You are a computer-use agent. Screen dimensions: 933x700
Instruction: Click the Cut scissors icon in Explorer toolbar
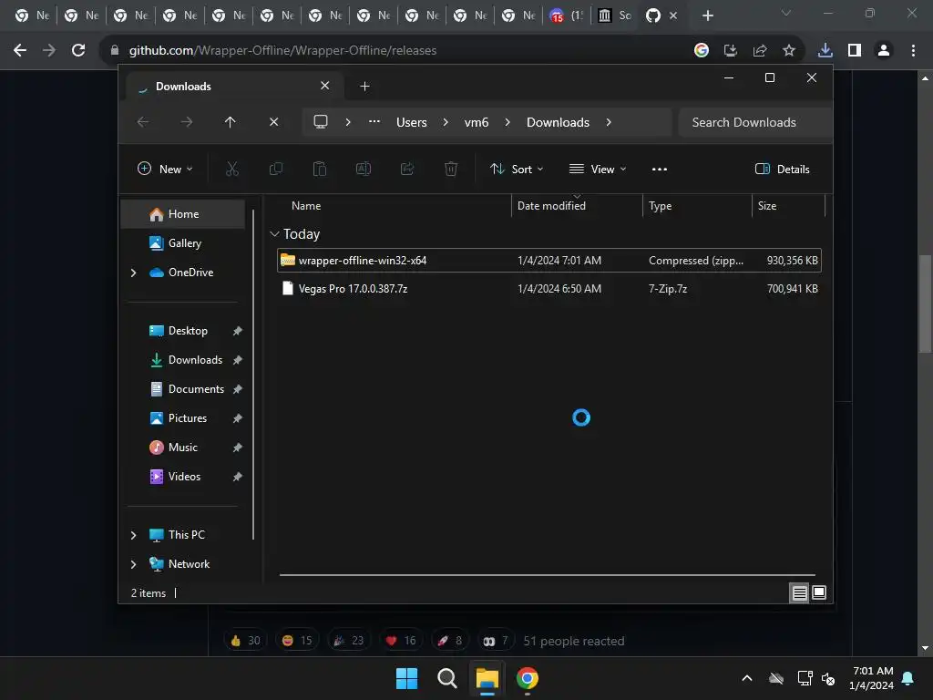click(232, 169)
